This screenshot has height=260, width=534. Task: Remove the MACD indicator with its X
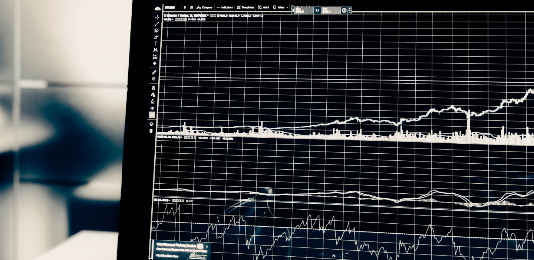pos(195,138)
